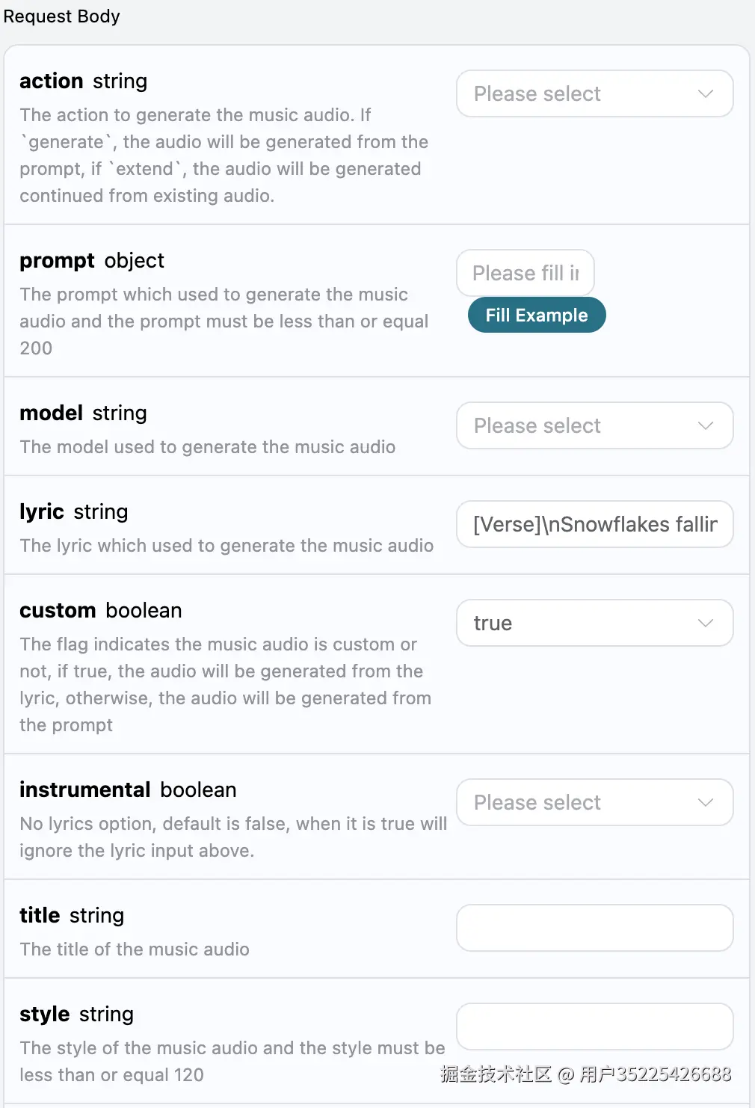
Task: Click the empty style input field
Action: (x=594, y=1027)
